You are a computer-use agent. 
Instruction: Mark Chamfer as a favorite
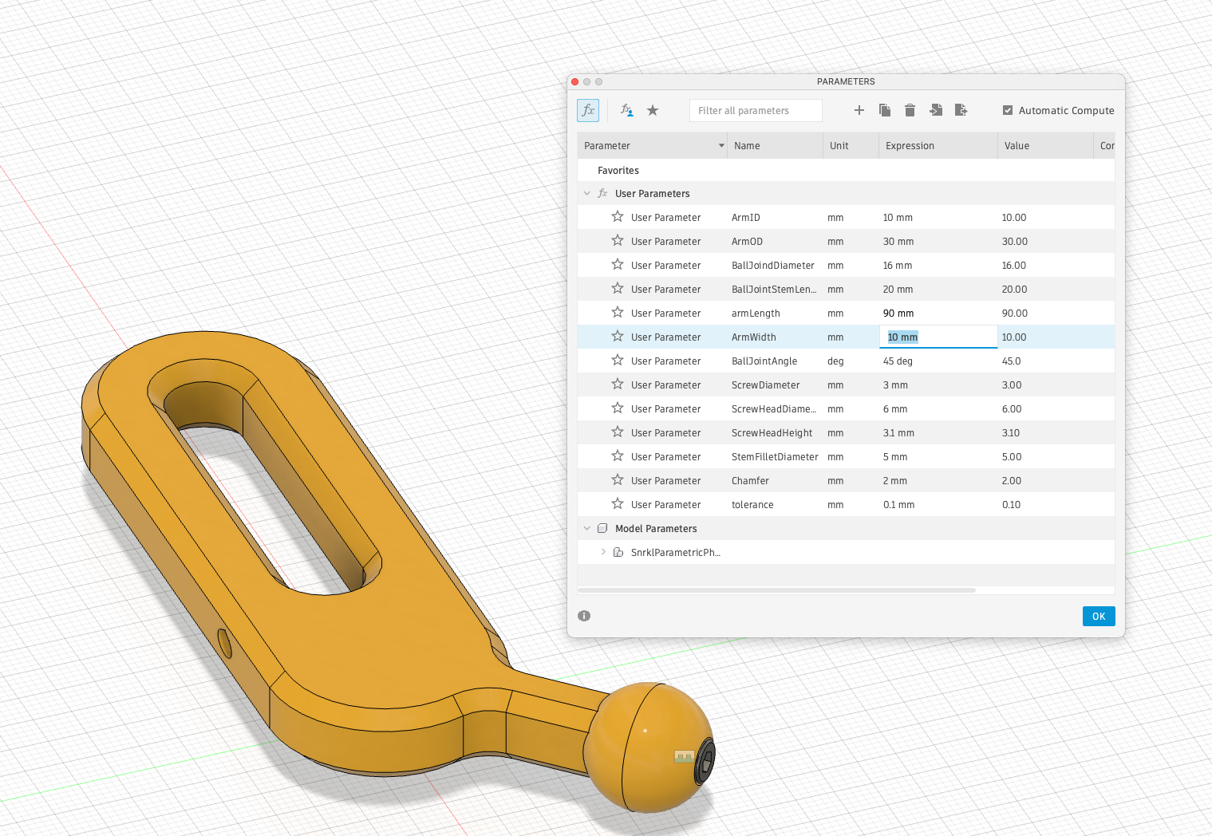click(618, 480)
